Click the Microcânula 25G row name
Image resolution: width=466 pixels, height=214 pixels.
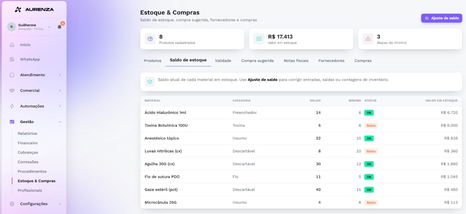(x=160, y=202)
